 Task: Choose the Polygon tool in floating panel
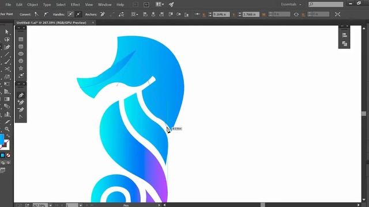(21, 61)
